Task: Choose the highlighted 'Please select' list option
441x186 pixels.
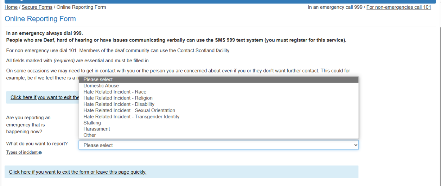Action: pyautogui.click(x=98, y=80)
